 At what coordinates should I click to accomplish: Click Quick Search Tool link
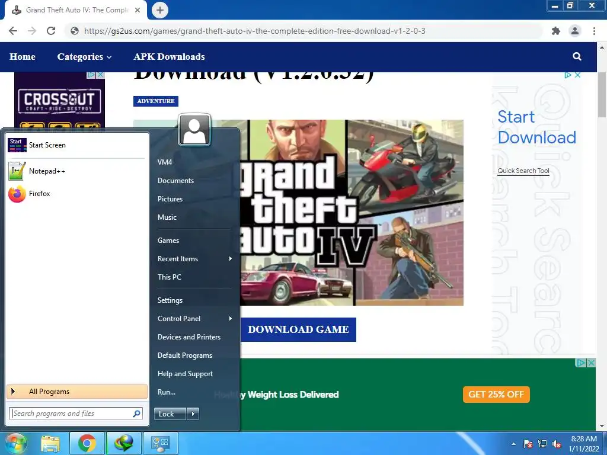pyautogui.click(x=523, y=171)
